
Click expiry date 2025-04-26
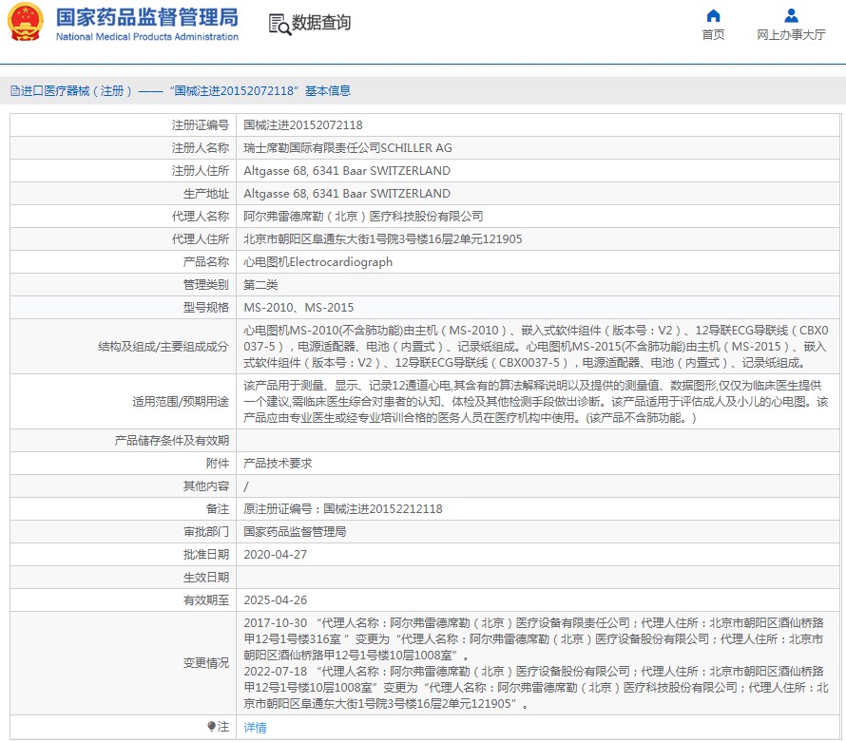pyautogui.click(x=275, y=600)
